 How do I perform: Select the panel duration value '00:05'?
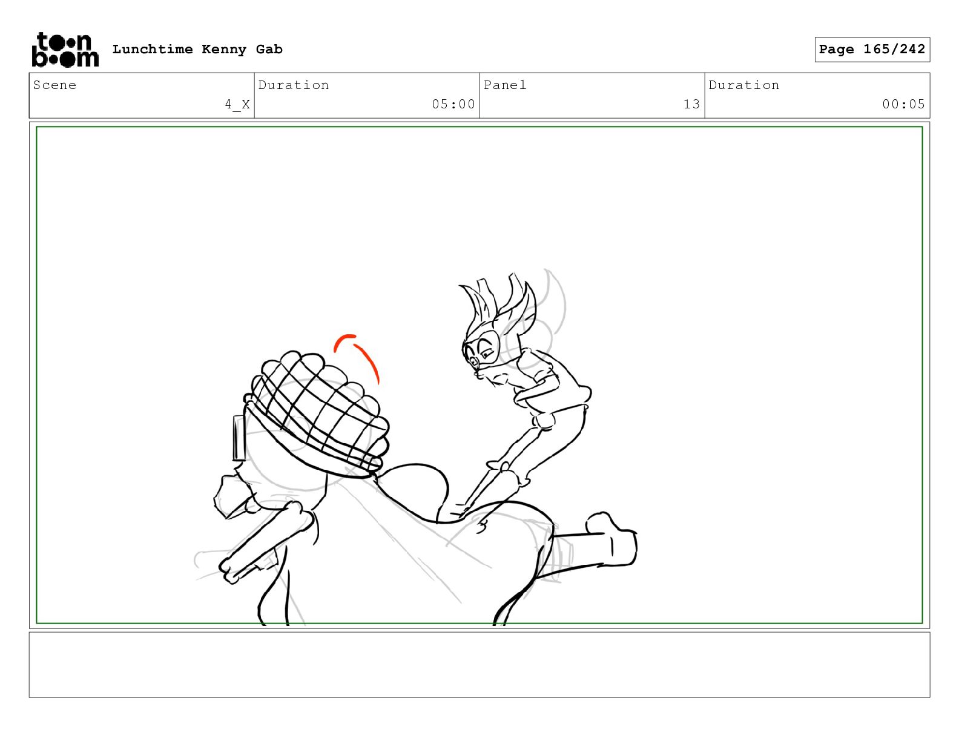pos(904,104)
